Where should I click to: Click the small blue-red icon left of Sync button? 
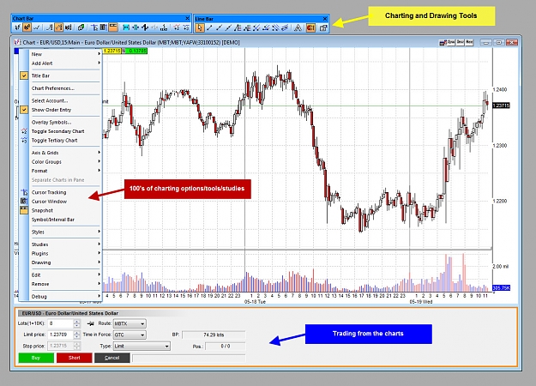coord(443,43)
